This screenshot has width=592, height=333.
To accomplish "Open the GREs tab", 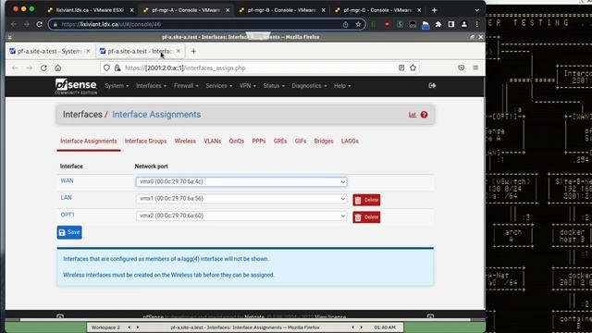I will [x=280, y=142].
